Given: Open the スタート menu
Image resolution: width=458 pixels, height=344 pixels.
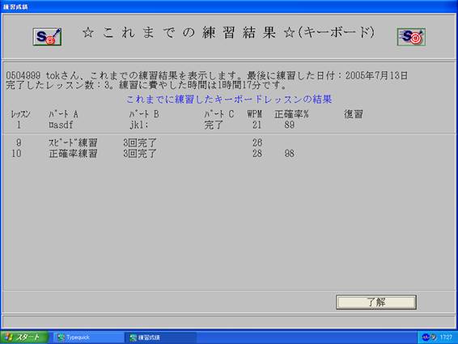Looking at the screenshot, I should (24, 338).
